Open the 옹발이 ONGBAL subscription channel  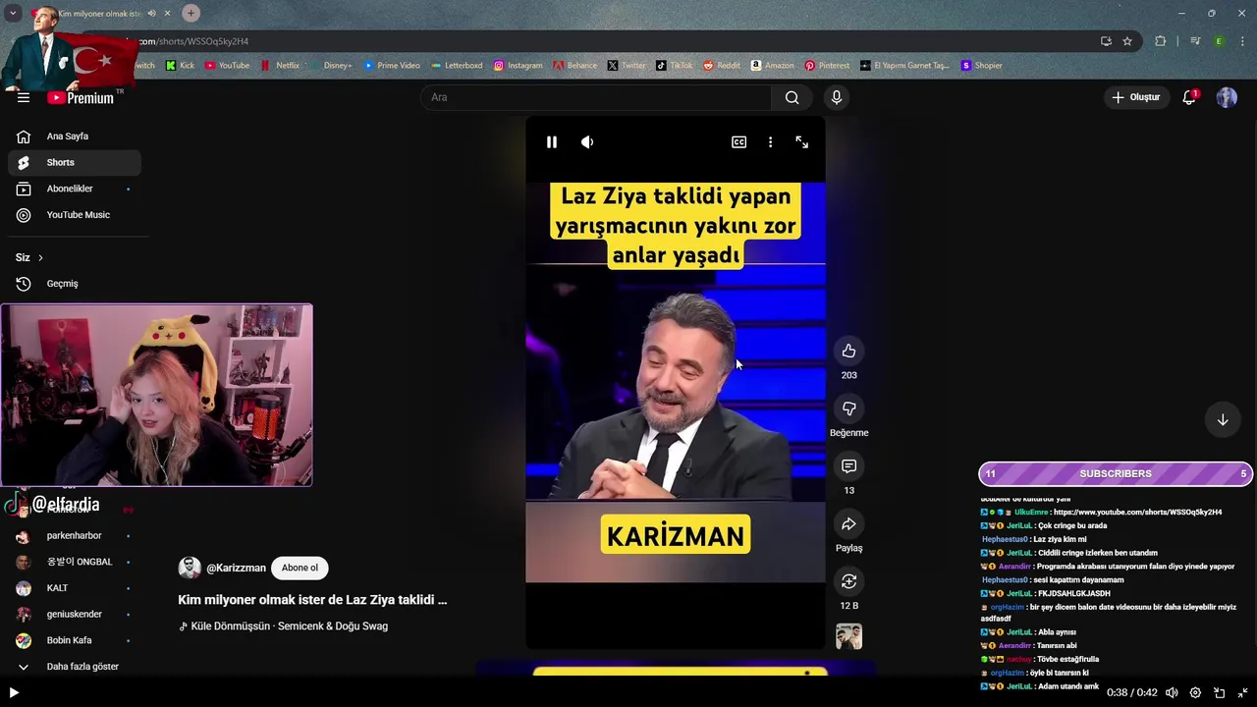74,562
